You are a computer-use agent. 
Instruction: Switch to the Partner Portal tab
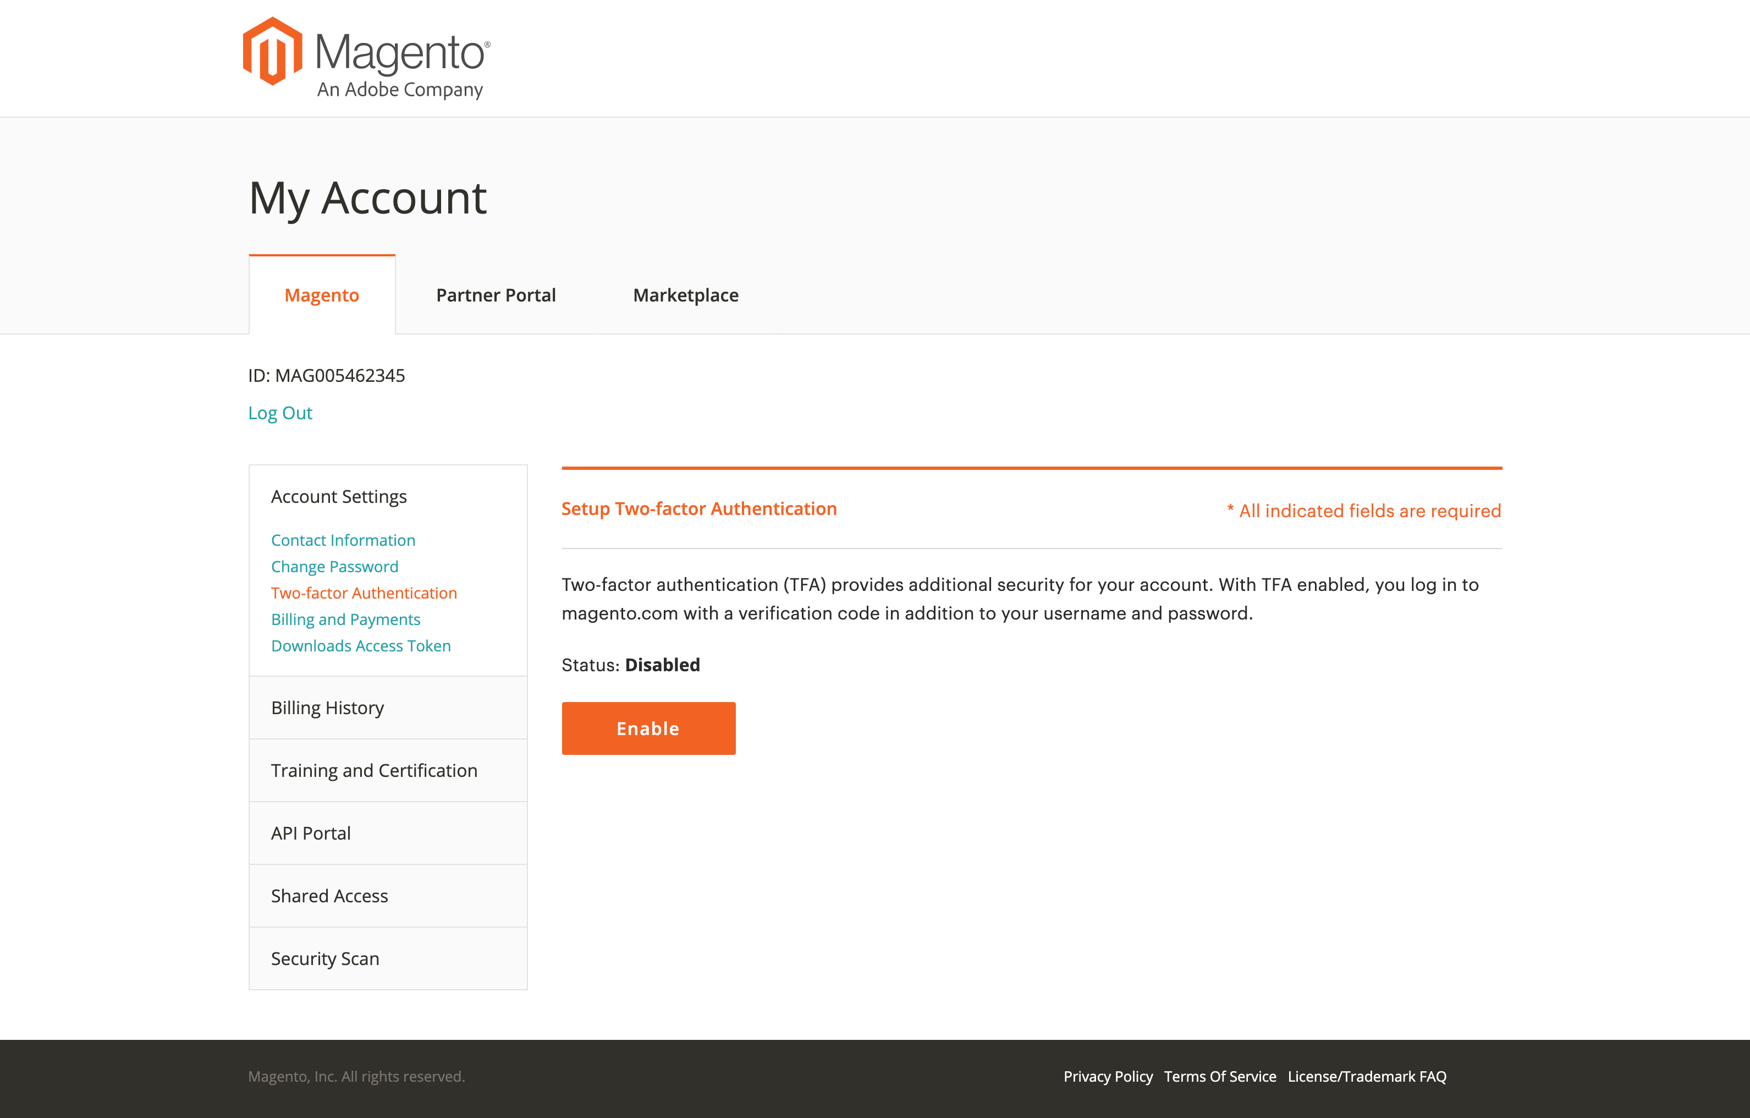point(496,295)
